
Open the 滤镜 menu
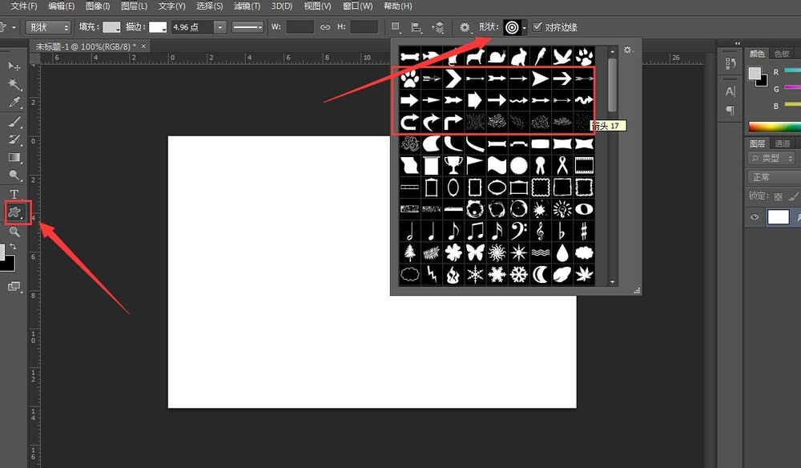pyautogui.click(x=246, y=6)
